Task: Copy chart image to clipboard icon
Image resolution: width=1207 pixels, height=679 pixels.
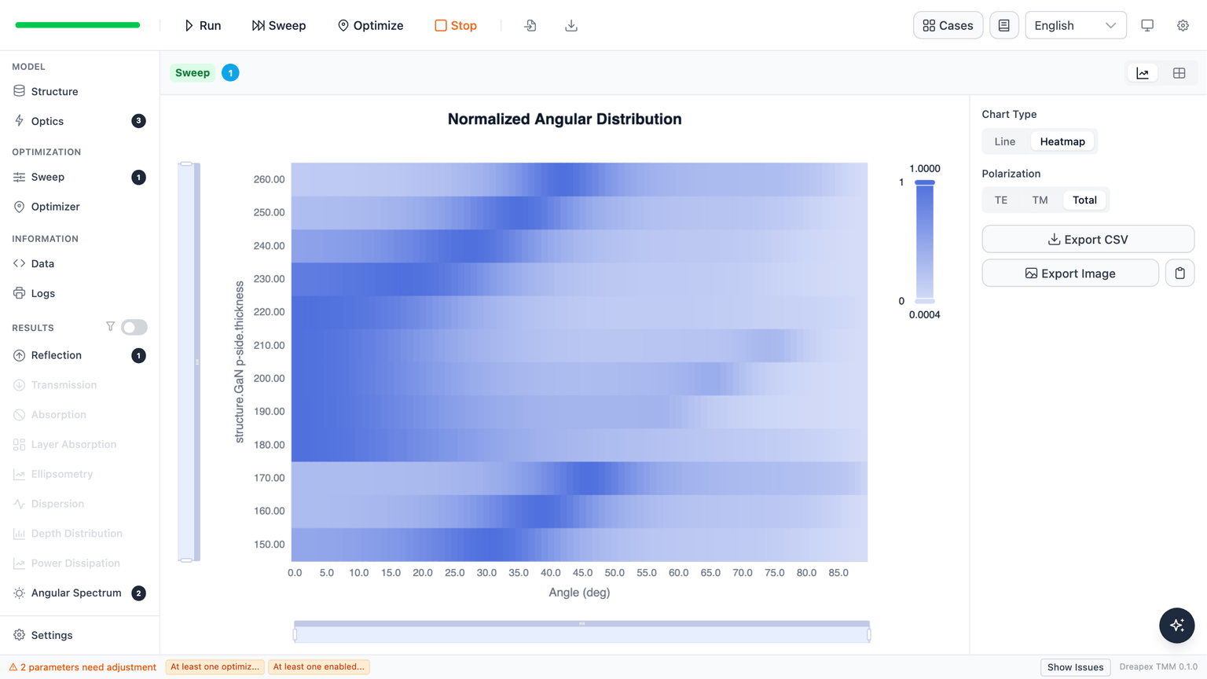Action: coord(1179,273)
